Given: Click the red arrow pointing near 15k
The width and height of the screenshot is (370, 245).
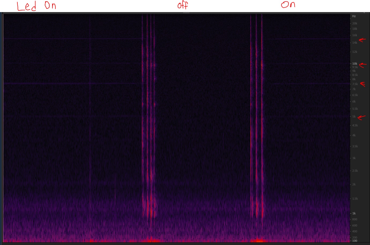Looking at the screenshot, I should 362,40.
